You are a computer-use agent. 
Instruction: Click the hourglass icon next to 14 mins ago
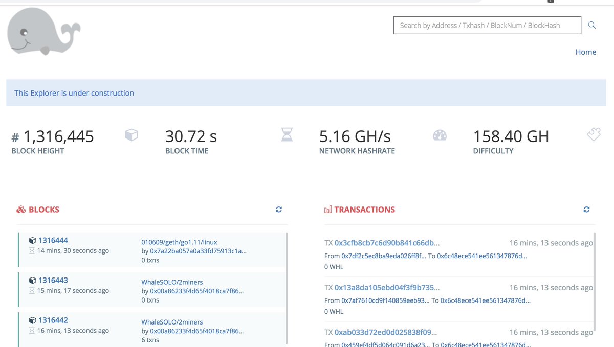point(32,251)
